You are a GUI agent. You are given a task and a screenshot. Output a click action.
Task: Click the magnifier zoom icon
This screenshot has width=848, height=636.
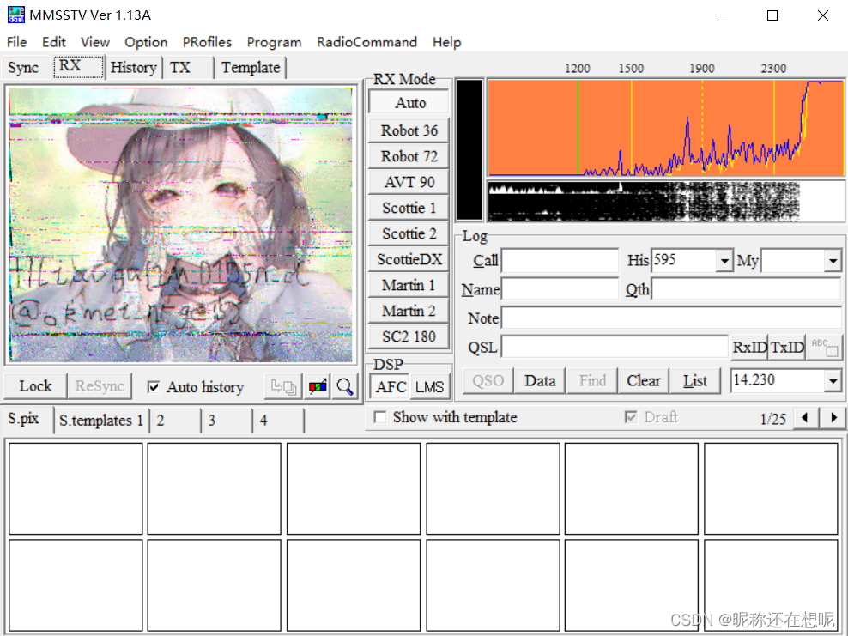coord(344,386)
